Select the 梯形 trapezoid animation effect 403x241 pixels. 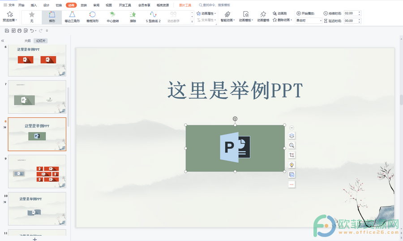(x=52, y=17)
